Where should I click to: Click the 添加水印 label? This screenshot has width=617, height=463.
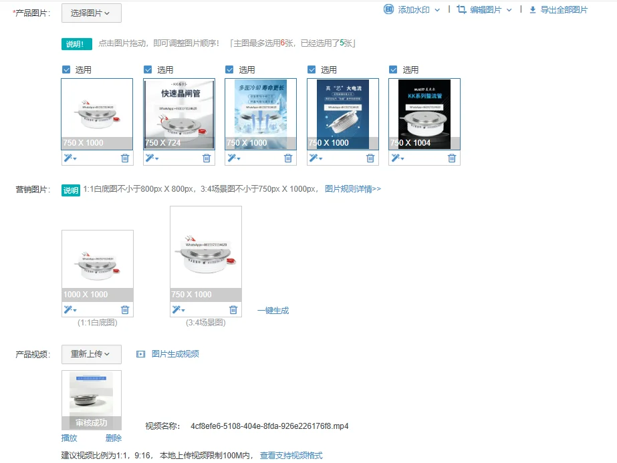pyautogui.click(x=414, y=10)
